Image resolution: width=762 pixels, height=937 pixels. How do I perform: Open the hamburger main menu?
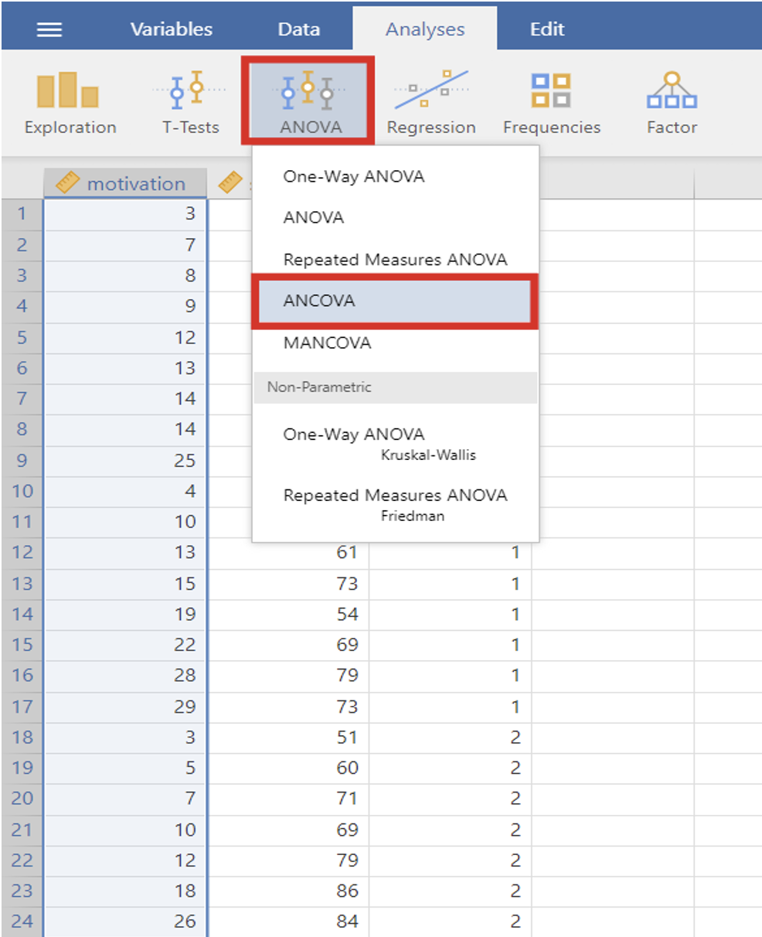[x=50, y=29]
